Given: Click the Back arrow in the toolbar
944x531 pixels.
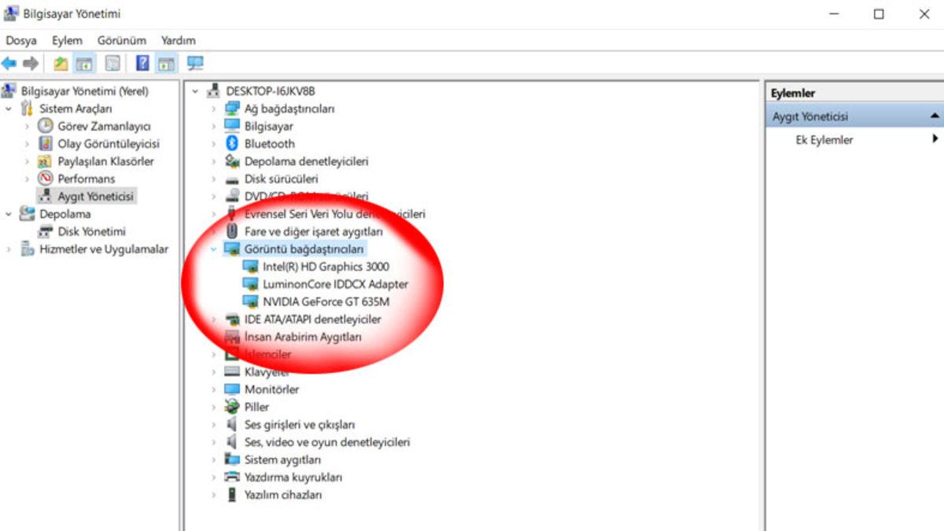Looking at the screenshot, I should [9, 64].
